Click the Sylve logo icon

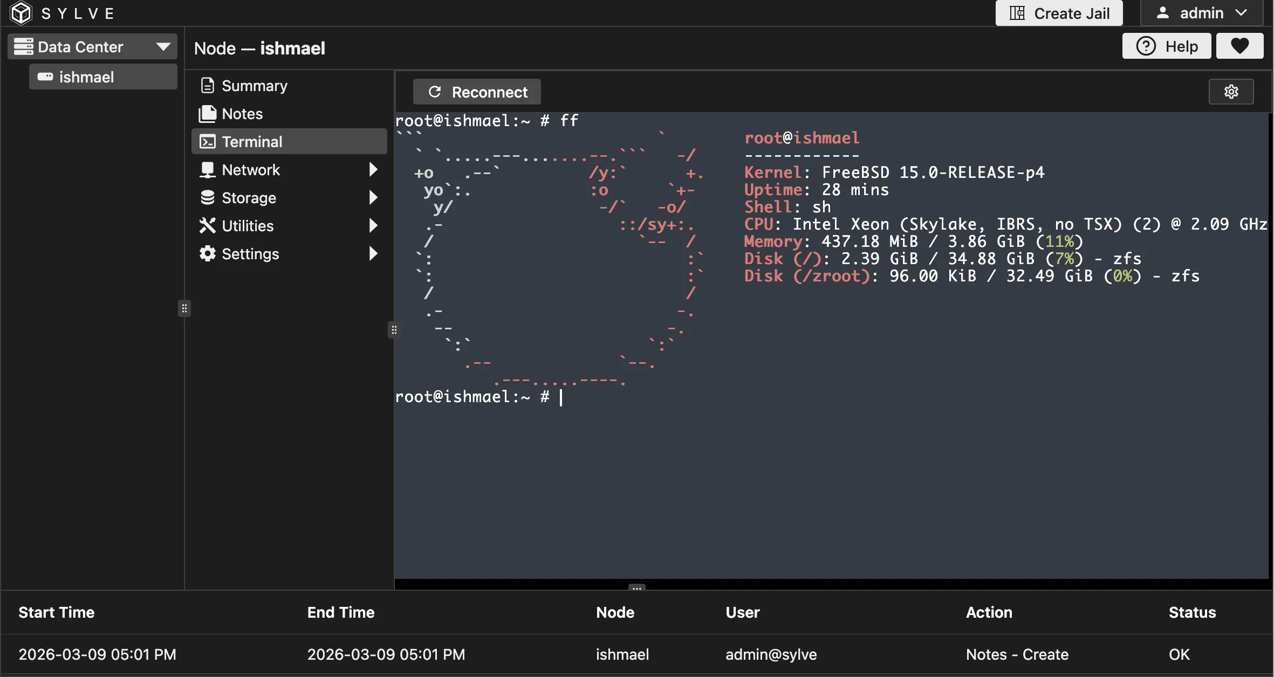(20, 13)
